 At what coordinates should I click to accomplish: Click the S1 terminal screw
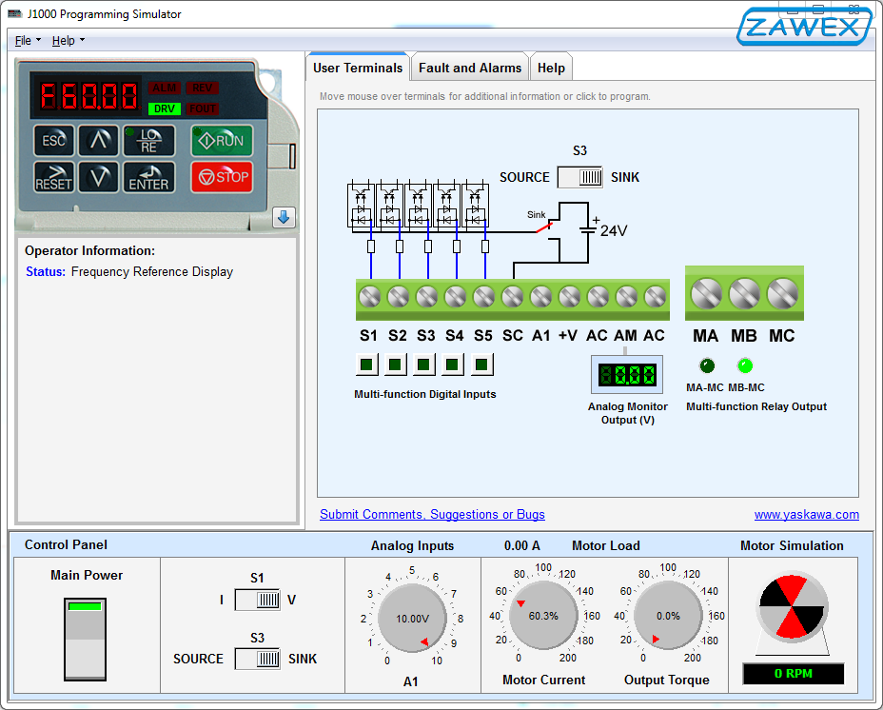coord(369,296)
